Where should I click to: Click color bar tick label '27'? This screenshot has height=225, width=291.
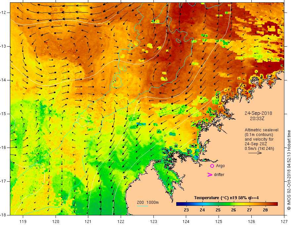[x=249, y=210]
